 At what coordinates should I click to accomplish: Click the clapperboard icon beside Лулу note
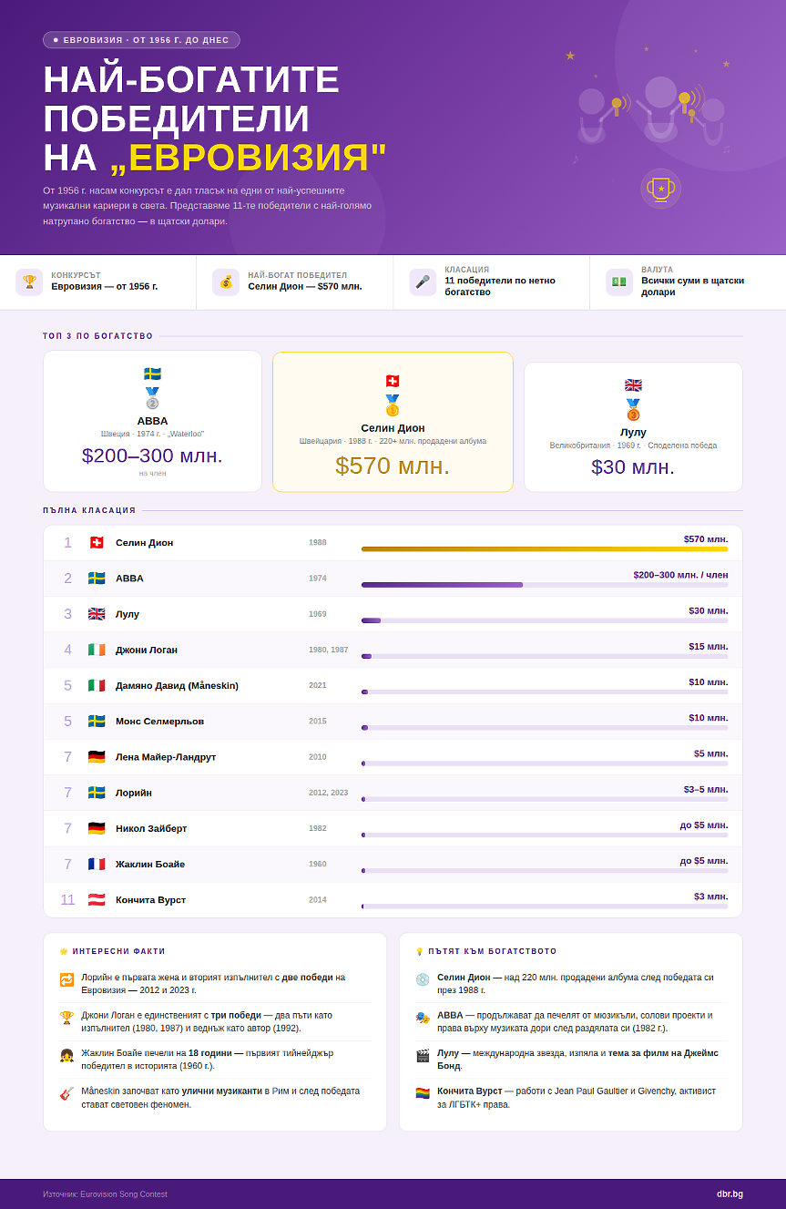coord(423,1055)
